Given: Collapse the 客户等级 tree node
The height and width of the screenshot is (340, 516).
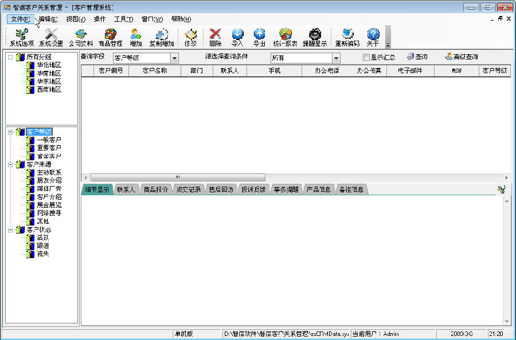Looking at the screenshot, I should (x=10, y=132).
